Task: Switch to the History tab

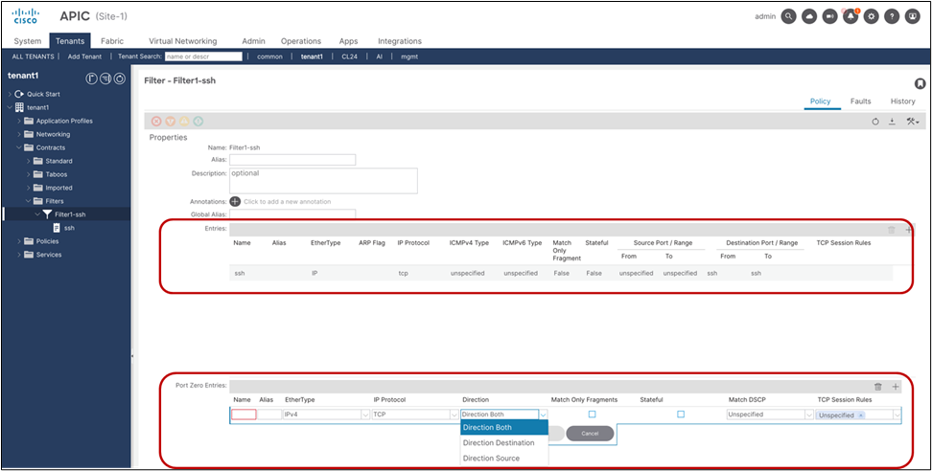Action: (903, 101)
